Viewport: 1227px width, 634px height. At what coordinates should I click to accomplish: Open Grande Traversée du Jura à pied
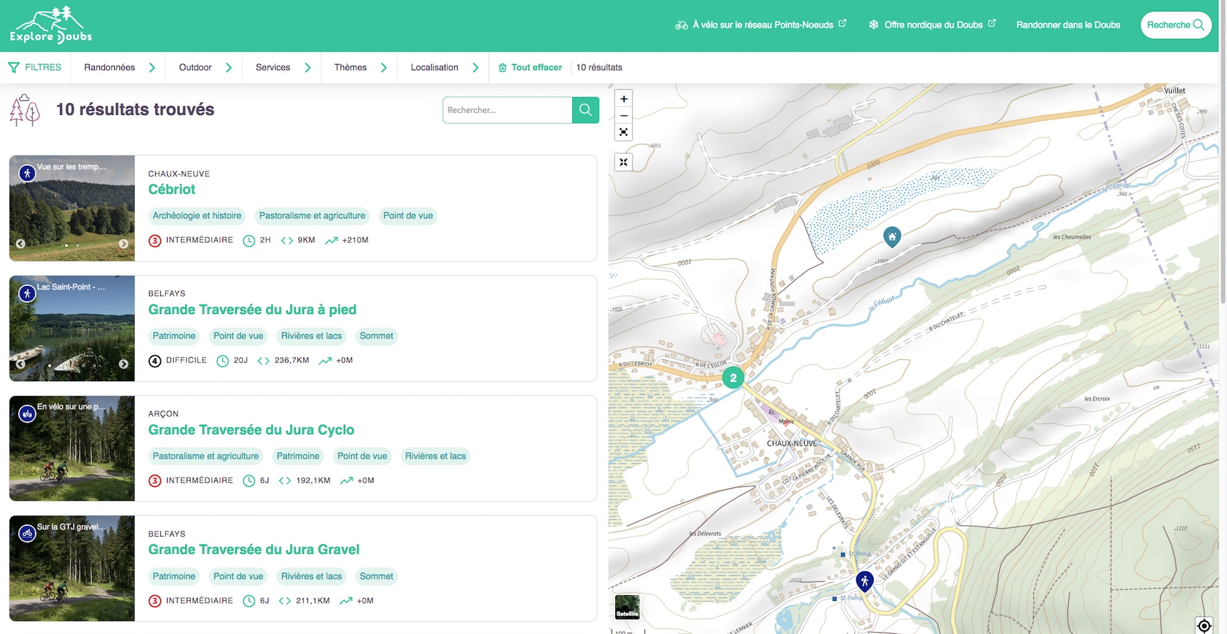tap(252, 309)
